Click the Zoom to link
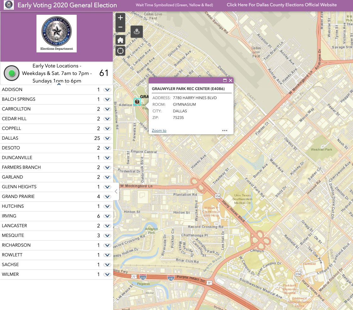Viewport: 353px width, 310px height. (159, 131)
